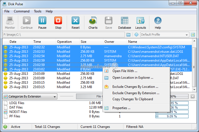199x132 pixels.
Task: Click the monitored path field F:\image;C:\
Action: 64,35
